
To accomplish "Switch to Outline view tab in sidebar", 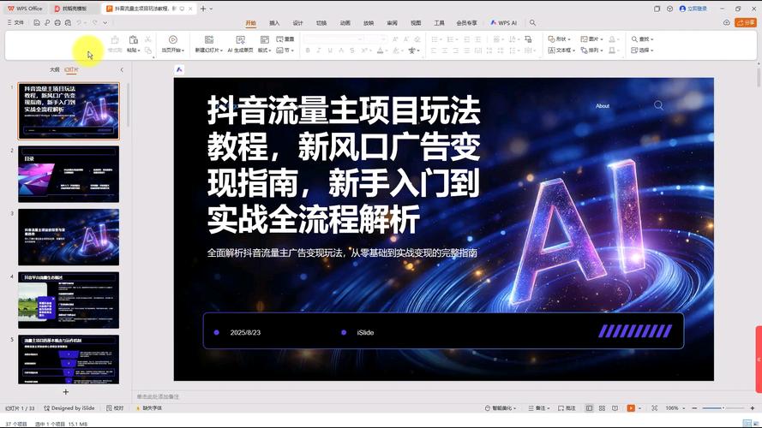I will 54,69.
